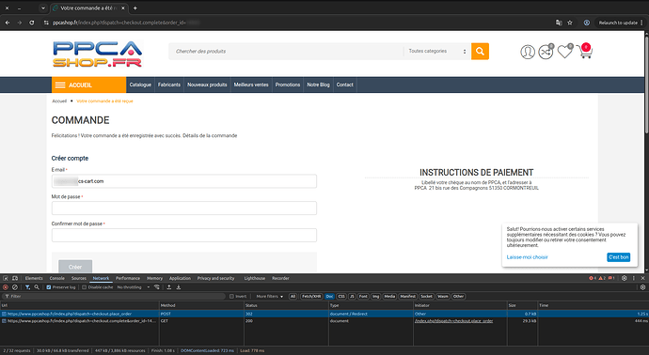Bookmark this page with the star icon
649x355 pixels.
coord(570,23)
